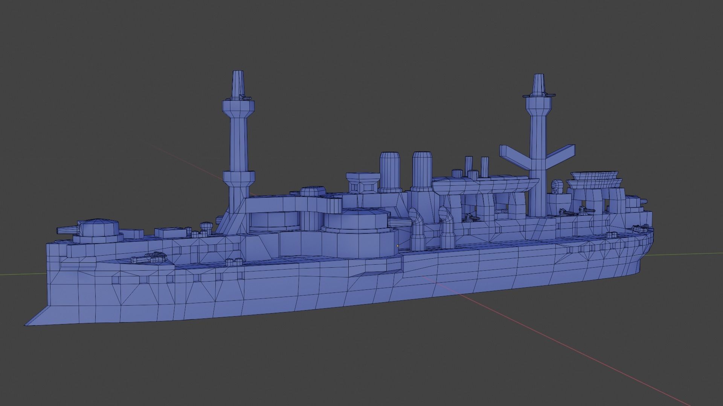Click the orange object origin dot on the hull

click(398, 246)
